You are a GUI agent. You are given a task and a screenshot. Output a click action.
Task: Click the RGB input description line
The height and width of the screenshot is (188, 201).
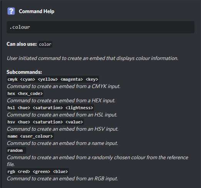62,179
